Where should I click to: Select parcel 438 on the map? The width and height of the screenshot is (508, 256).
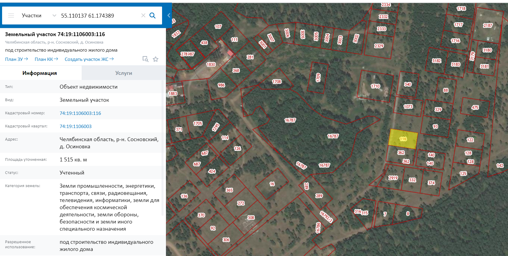pos(204,43)
